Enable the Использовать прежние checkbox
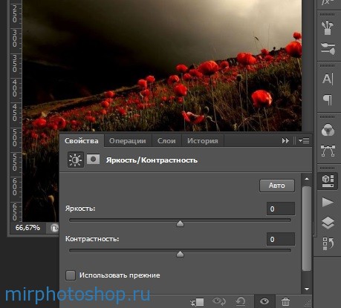This screenshot has width=341, height=308. click(71, 275)
